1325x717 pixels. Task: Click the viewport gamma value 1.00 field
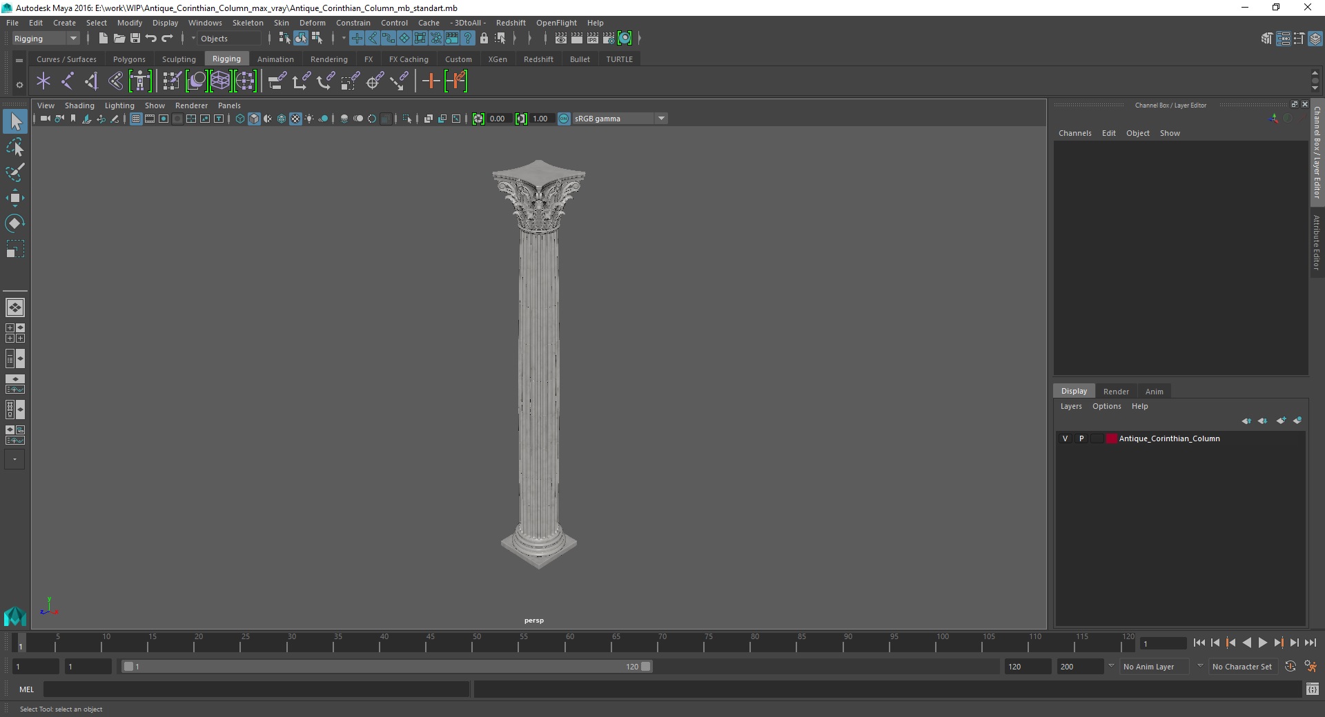[x=541, y=119]
